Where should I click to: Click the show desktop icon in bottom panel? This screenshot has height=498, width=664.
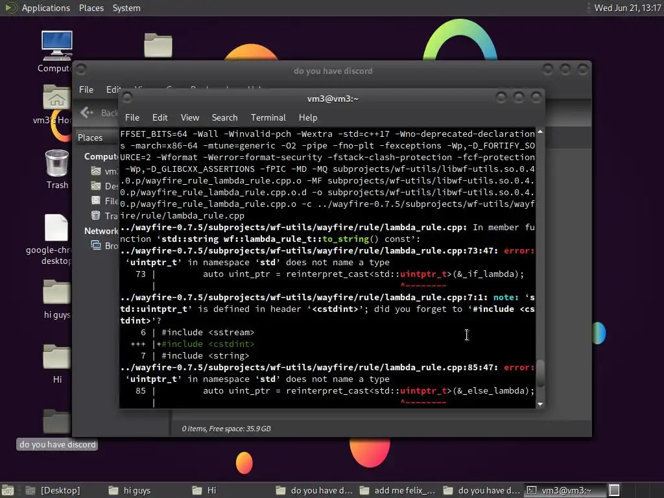click(8, 490)
